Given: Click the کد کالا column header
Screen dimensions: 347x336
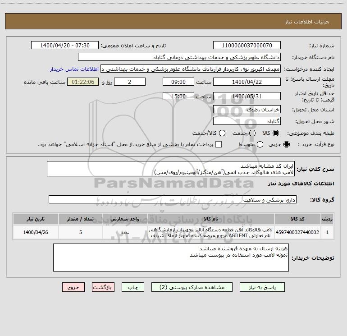Looking at the screenshot, I should coord(297,219).
